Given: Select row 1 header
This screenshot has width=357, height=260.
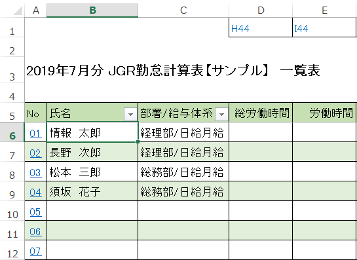Looking at the screenshot, I should pos(12,28).
